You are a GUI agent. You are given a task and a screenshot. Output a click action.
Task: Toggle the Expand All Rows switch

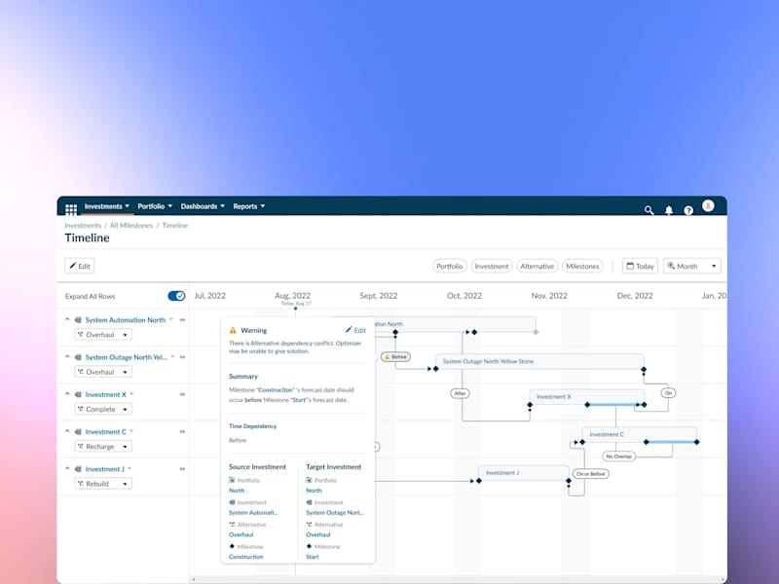pos(176,296)
